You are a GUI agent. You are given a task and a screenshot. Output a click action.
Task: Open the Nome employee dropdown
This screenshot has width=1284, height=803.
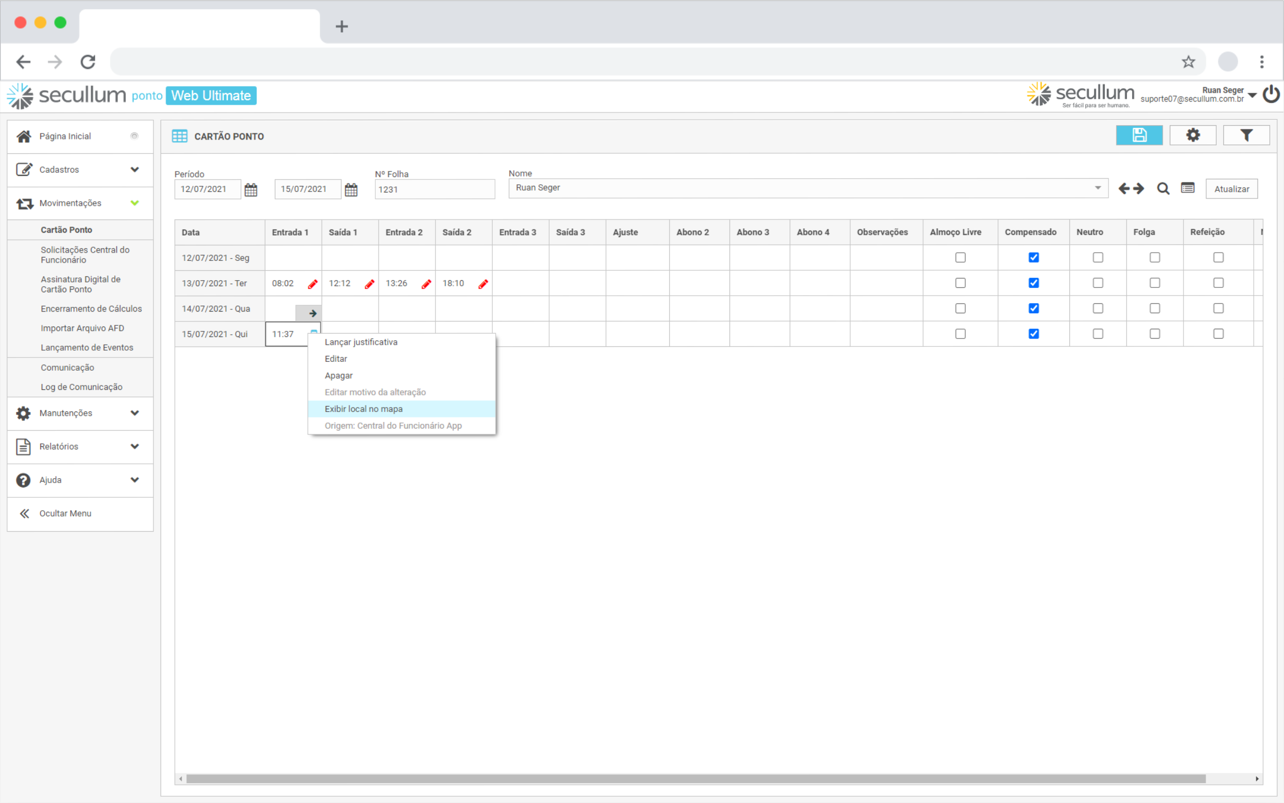click(1097, 188)
